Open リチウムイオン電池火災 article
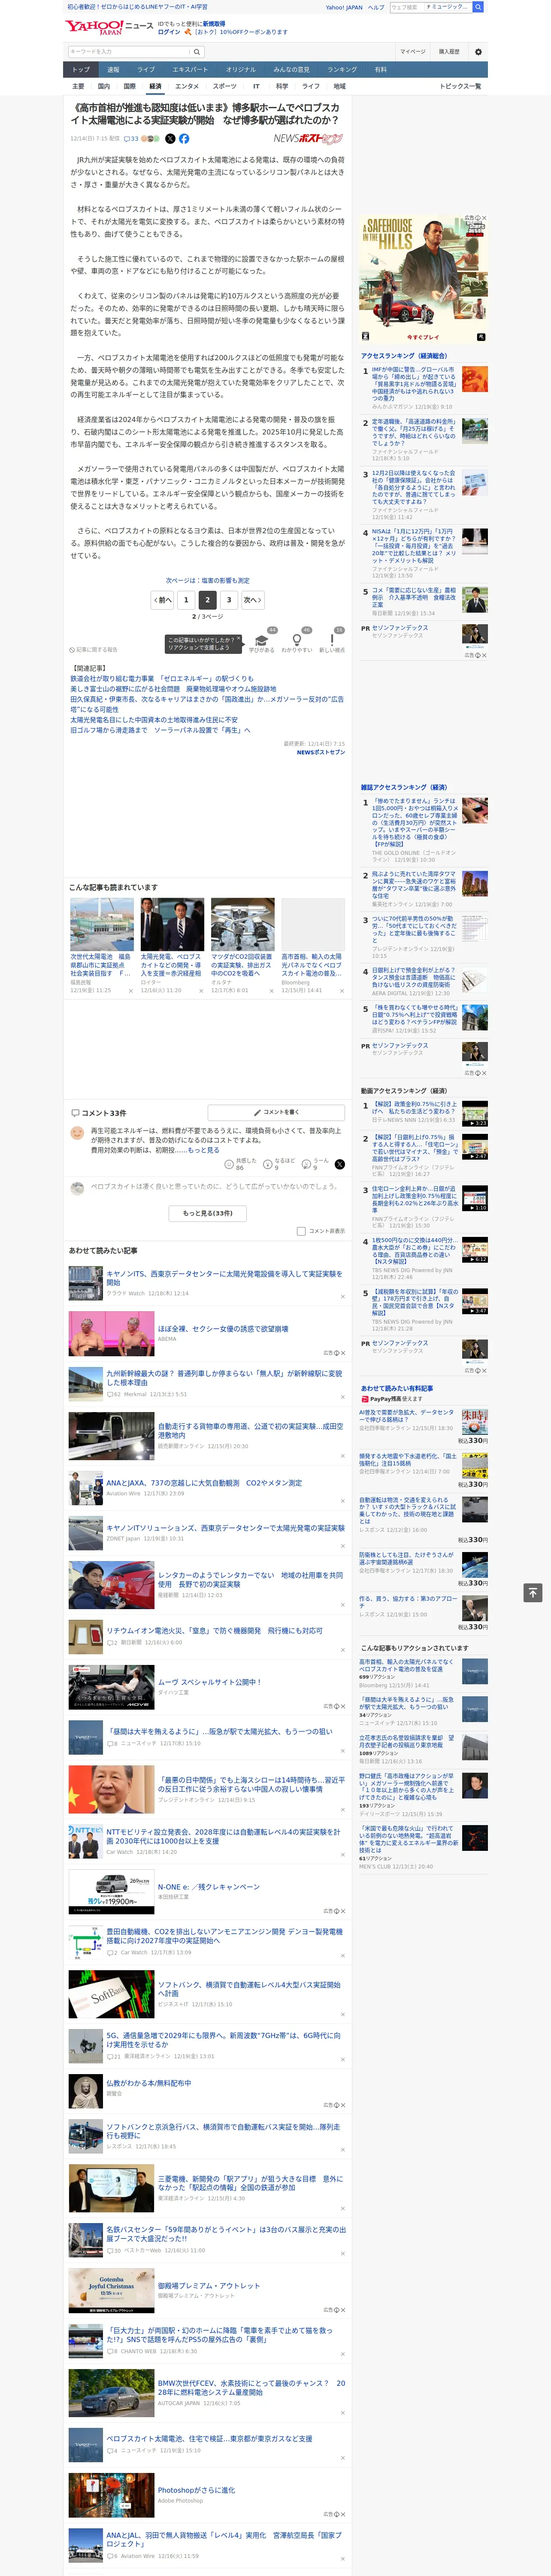This screenshot has width=551, height=2576. pos(214,1630)
